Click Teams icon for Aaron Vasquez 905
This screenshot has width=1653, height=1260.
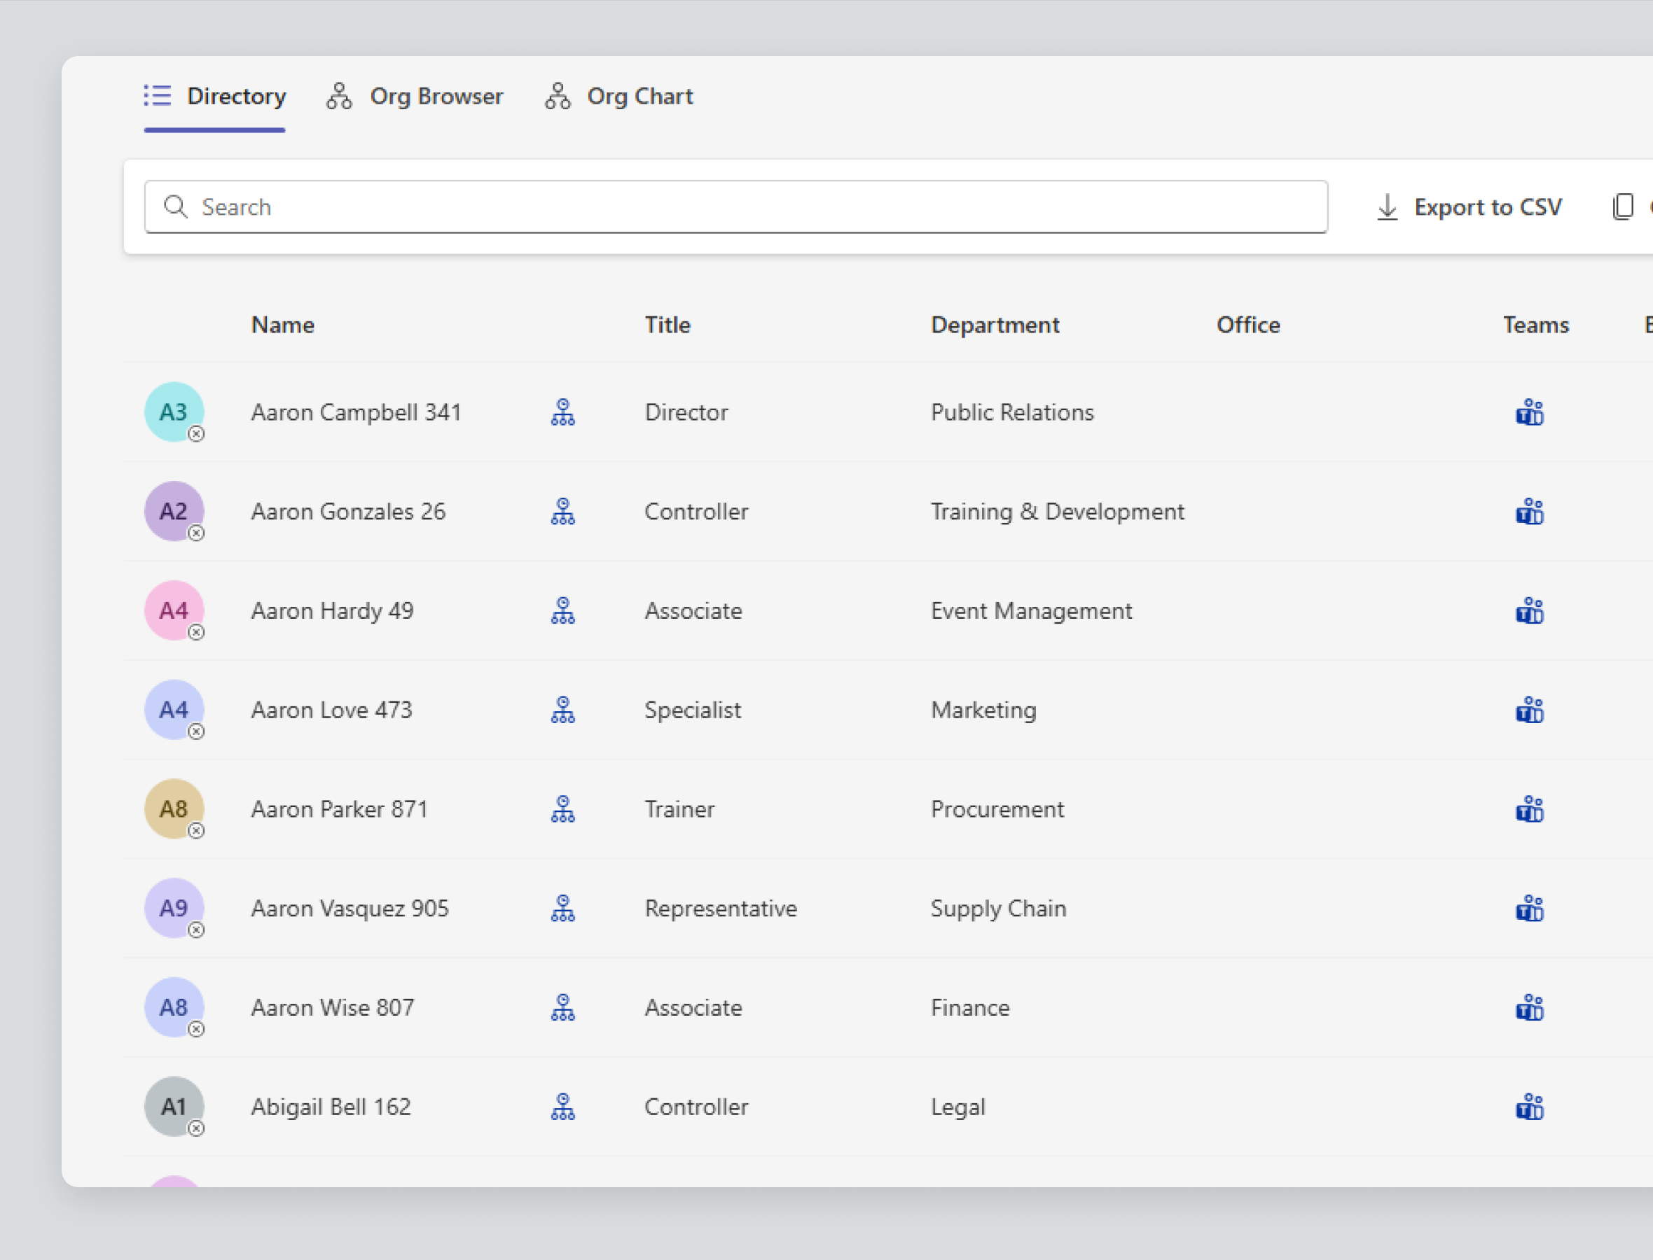(1529, 909)
